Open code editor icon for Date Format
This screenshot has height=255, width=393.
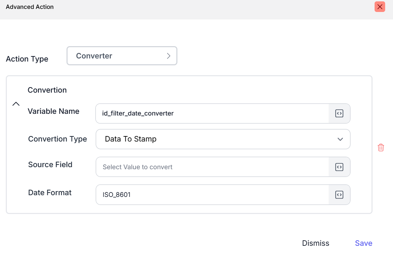coord(339,195)
